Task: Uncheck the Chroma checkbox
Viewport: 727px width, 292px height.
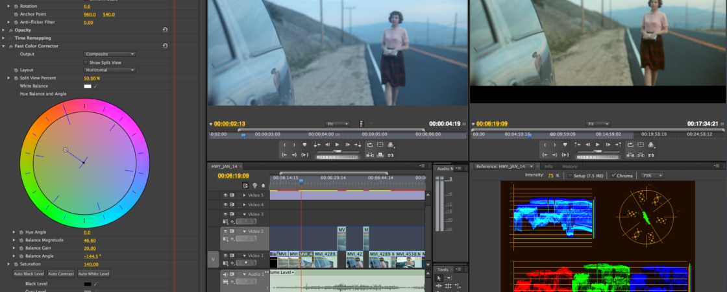Action: tap(613, 176)
